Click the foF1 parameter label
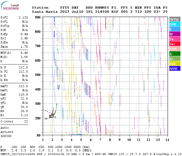Image resolution: width=182 pixels, height=156 pixels. [4, 22]
